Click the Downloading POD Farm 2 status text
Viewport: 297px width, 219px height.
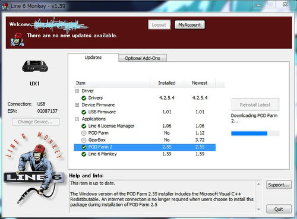(254, 118)
